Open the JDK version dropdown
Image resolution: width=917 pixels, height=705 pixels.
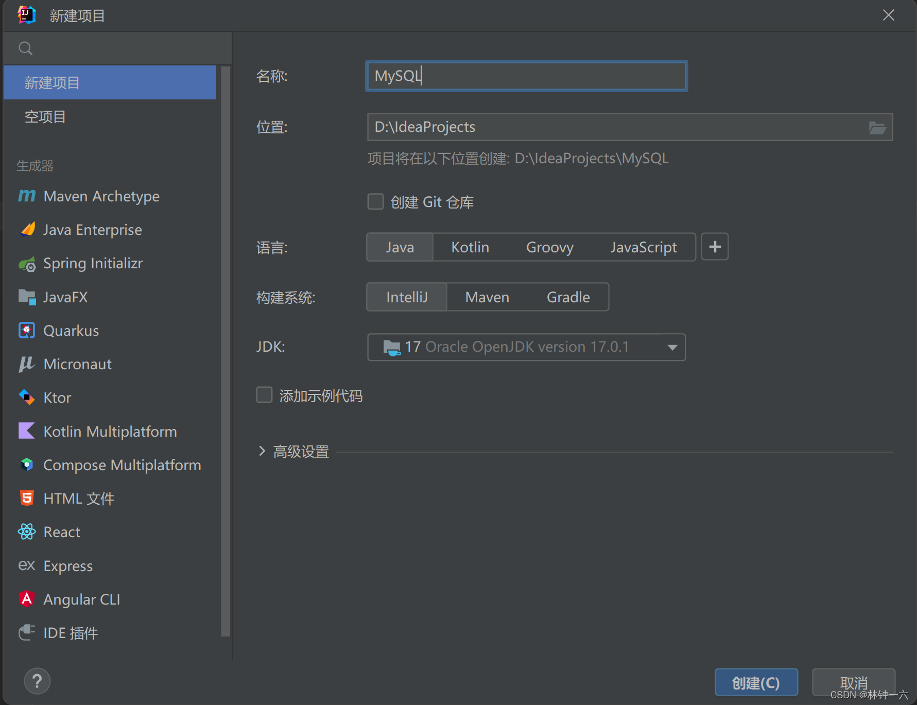coord(672,347)
